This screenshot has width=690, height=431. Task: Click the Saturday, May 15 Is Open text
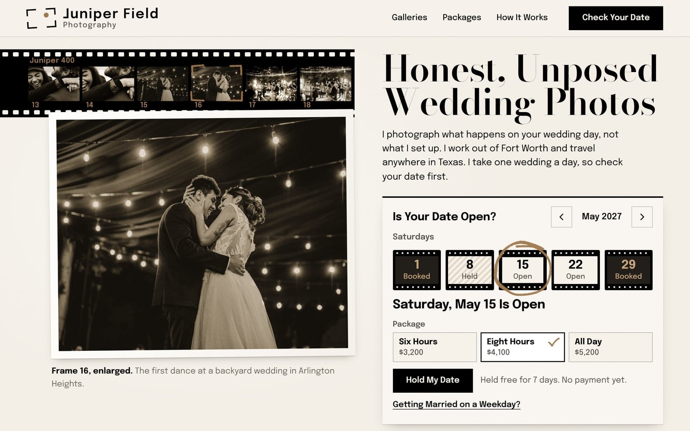click(x=469, y=304)
